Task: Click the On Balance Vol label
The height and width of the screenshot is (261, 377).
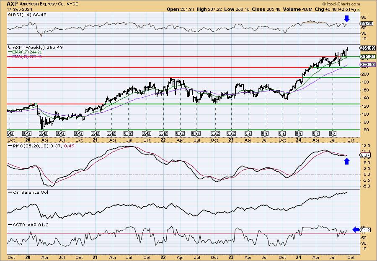Action: coord(31,192)
